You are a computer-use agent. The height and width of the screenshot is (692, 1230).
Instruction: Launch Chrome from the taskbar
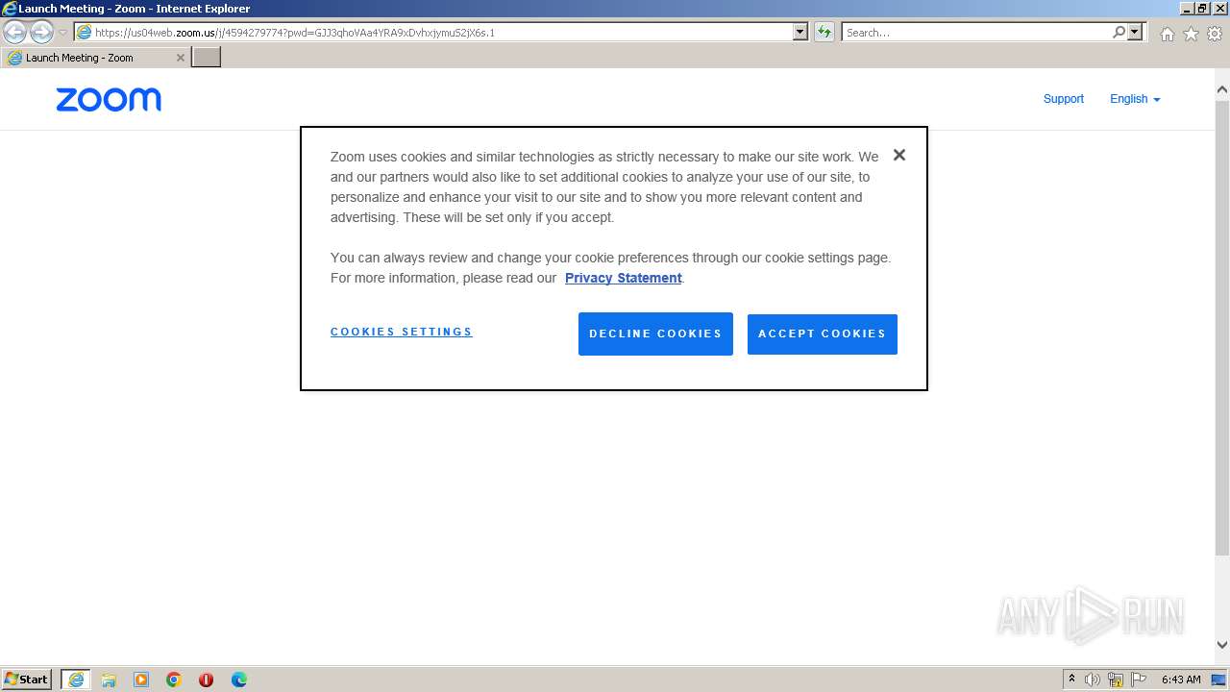[174, 680]
